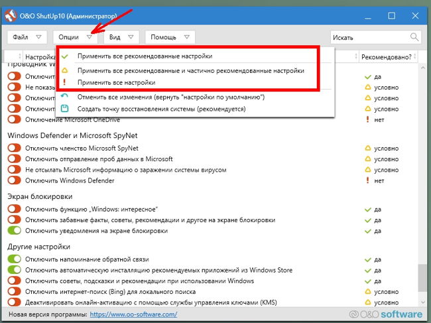Toggle автоматическую инсталляцию приложений из Windows Store switch
The image size is (431, 323).
tap(15, 270)
